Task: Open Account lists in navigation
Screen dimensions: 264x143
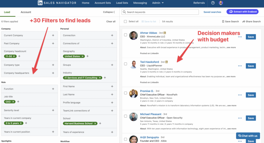Action: [x=103, y=3]
